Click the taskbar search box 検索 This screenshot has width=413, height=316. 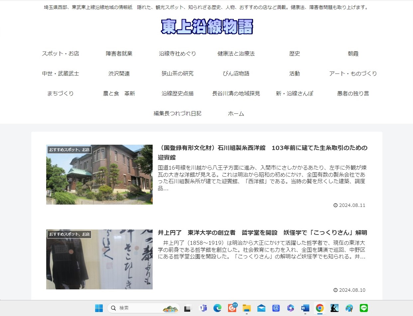pyautogui.click(x=144, y=308)
